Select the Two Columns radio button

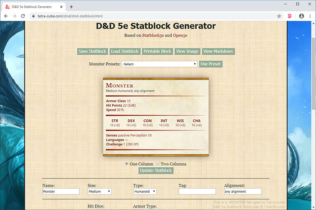pyautogui.click(x=158, y=164)
